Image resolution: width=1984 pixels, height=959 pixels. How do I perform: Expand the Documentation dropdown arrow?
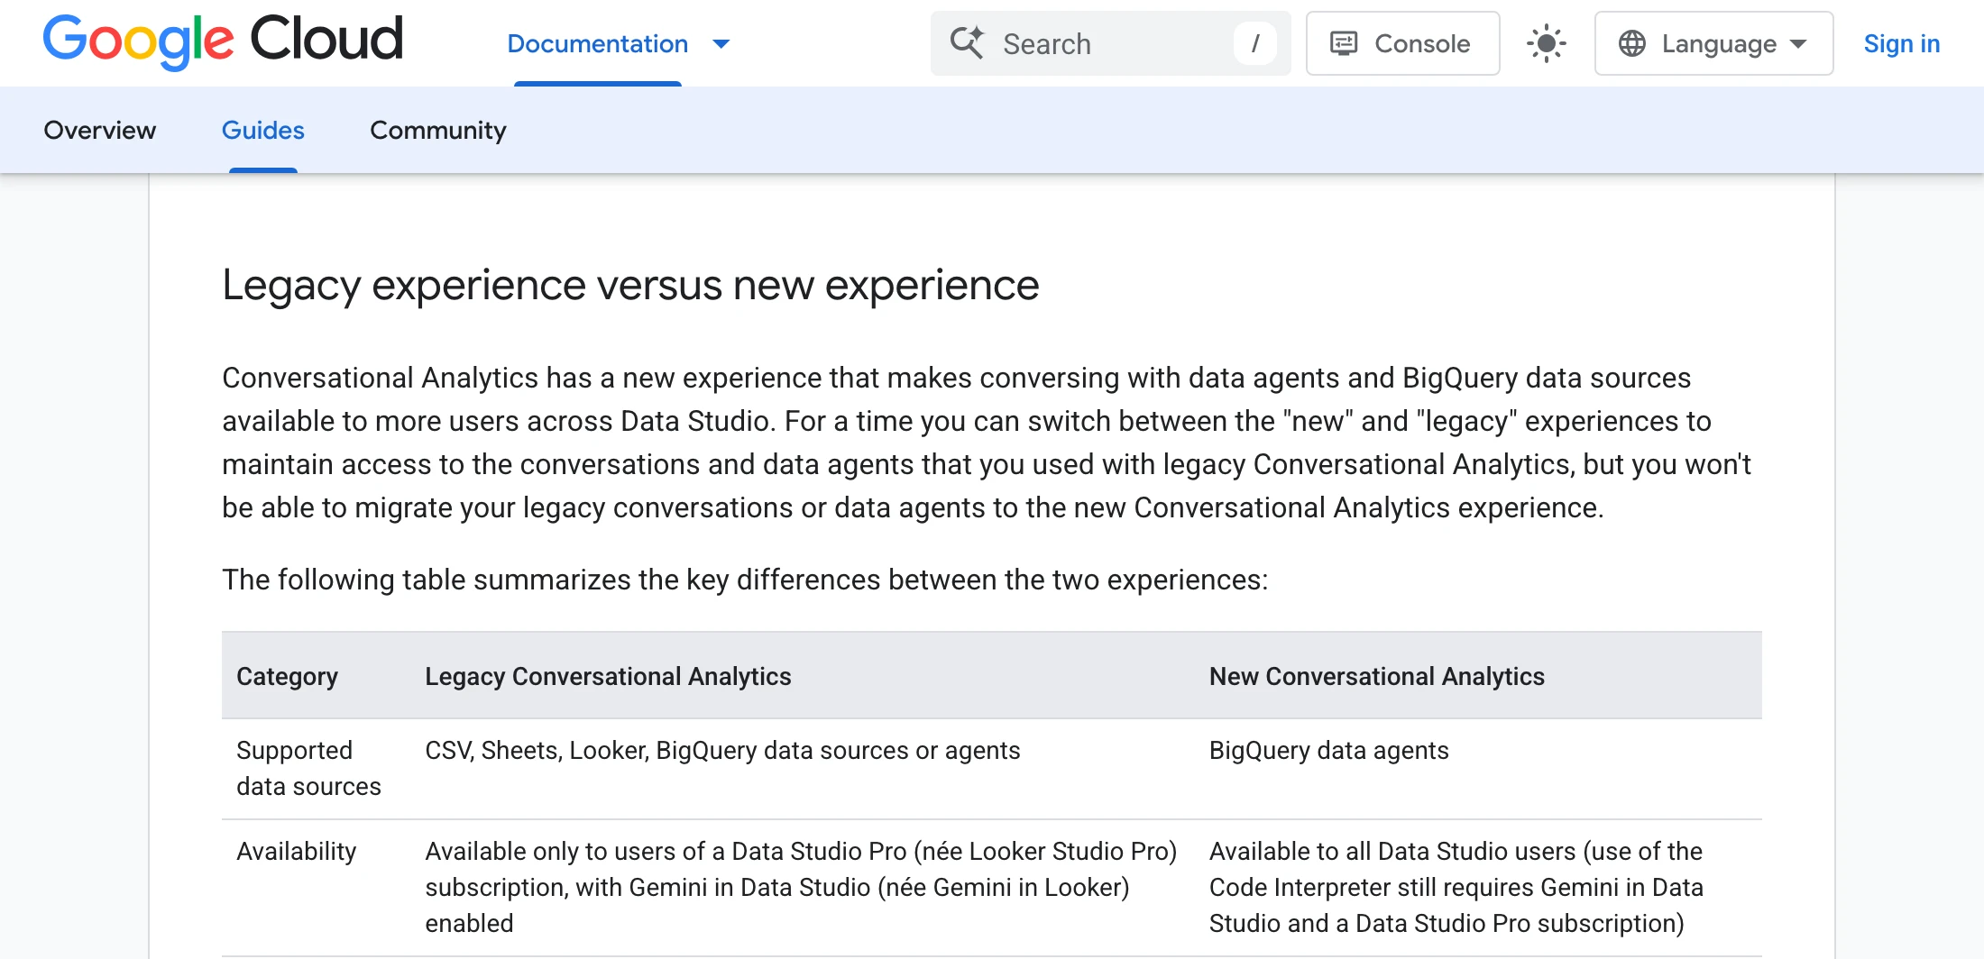point(721,44)
